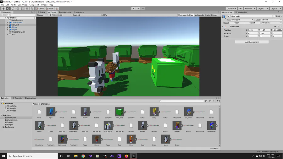Open the custom editor tools icon
The height and width of the screenshot is (159, 283).
[32, 8]
